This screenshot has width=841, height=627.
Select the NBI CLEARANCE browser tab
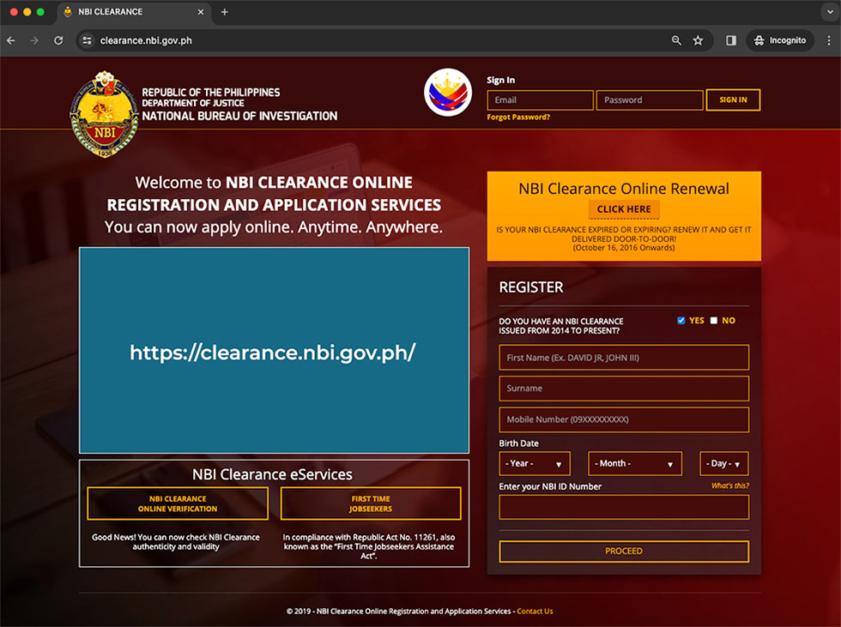pos(134,12)
